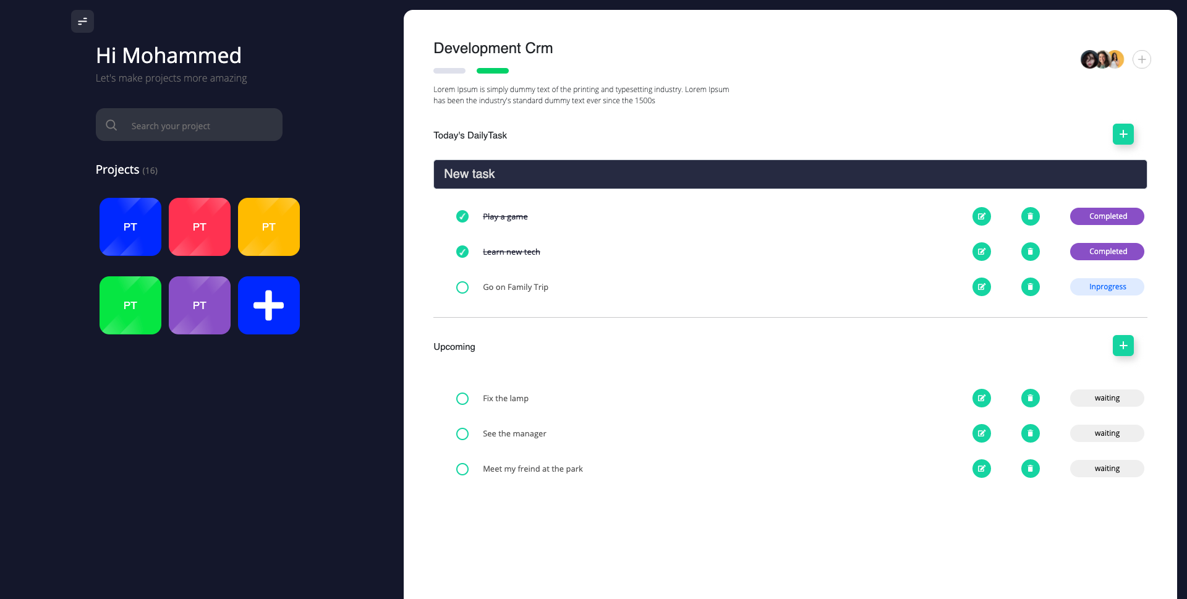Check off 'Go on Family Trip'
Screen dimensions: 1187x599
[x=462, y=287]
